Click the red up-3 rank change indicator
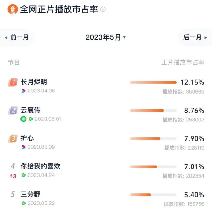Screen dimensions: 212x209 (13, 175)
